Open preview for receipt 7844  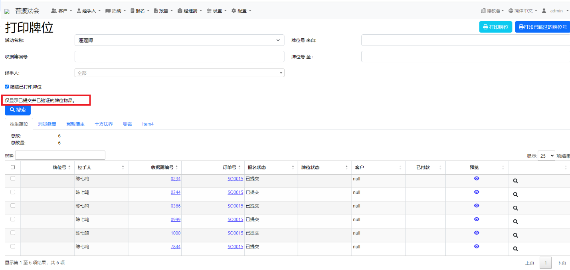477,246
